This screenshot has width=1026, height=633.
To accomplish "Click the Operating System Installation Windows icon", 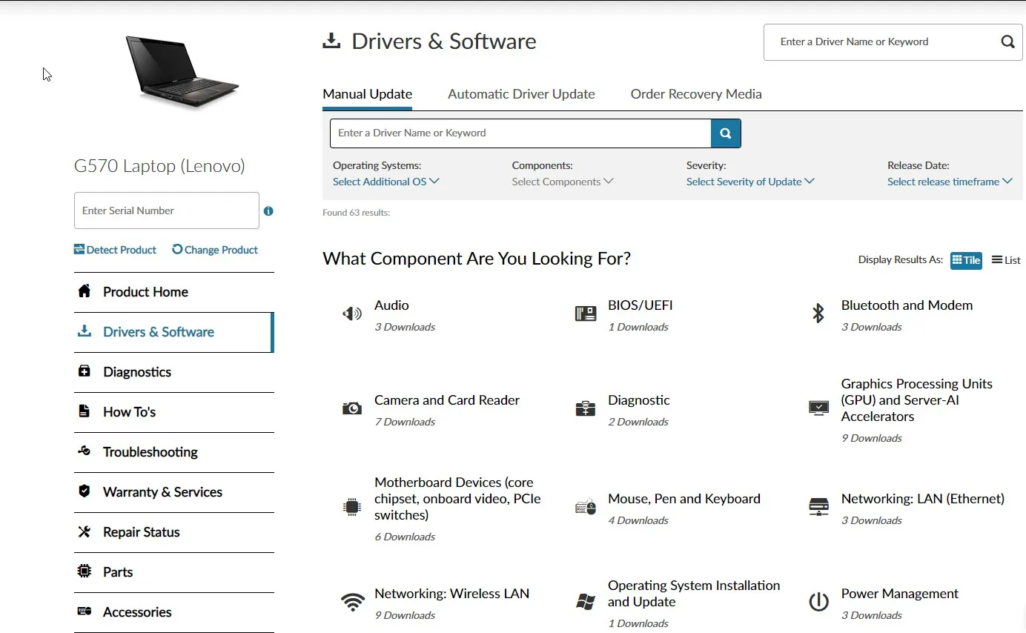I will click(x=586, y=602).
